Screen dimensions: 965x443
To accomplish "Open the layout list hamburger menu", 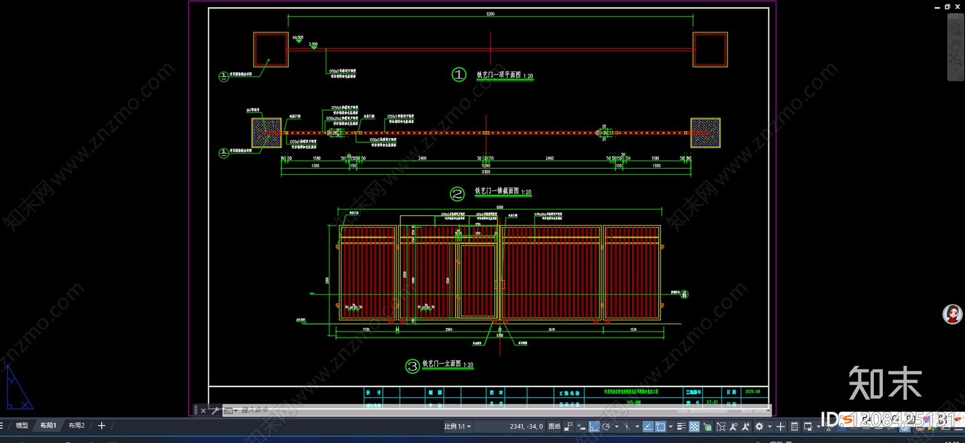I will pyautogui.click(x=2, y=426).
